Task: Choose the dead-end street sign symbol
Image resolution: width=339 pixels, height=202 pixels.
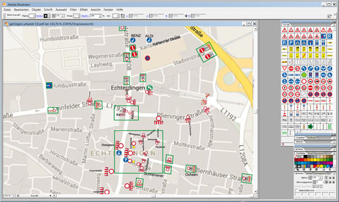Action: pyautogui.click(x=310, y=43)
